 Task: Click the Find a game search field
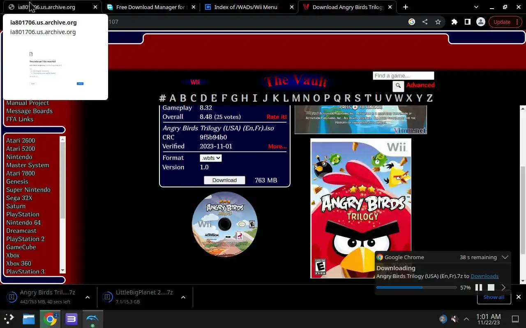(404, 76)
